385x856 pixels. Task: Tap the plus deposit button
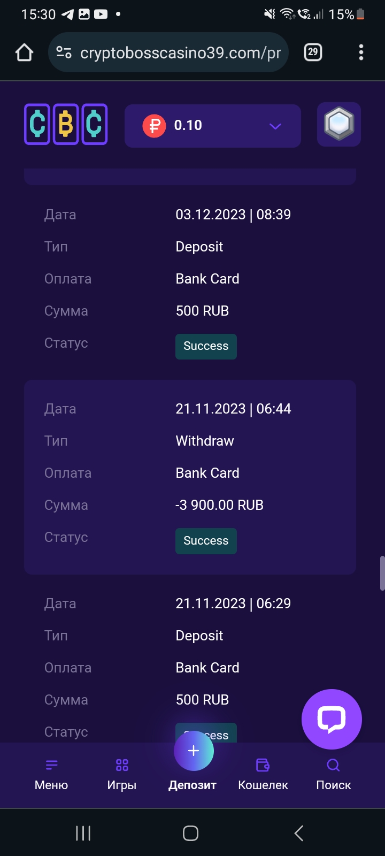pyautogui.click(x=194, y=751)
